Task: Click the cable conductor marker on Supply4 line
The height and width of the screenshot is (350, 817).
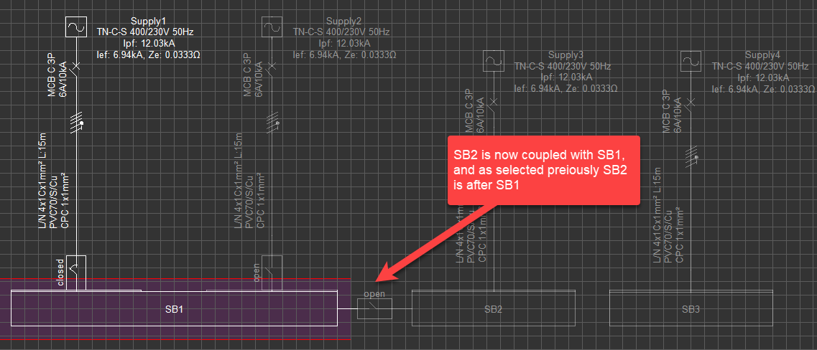Action: pos(691,157)
